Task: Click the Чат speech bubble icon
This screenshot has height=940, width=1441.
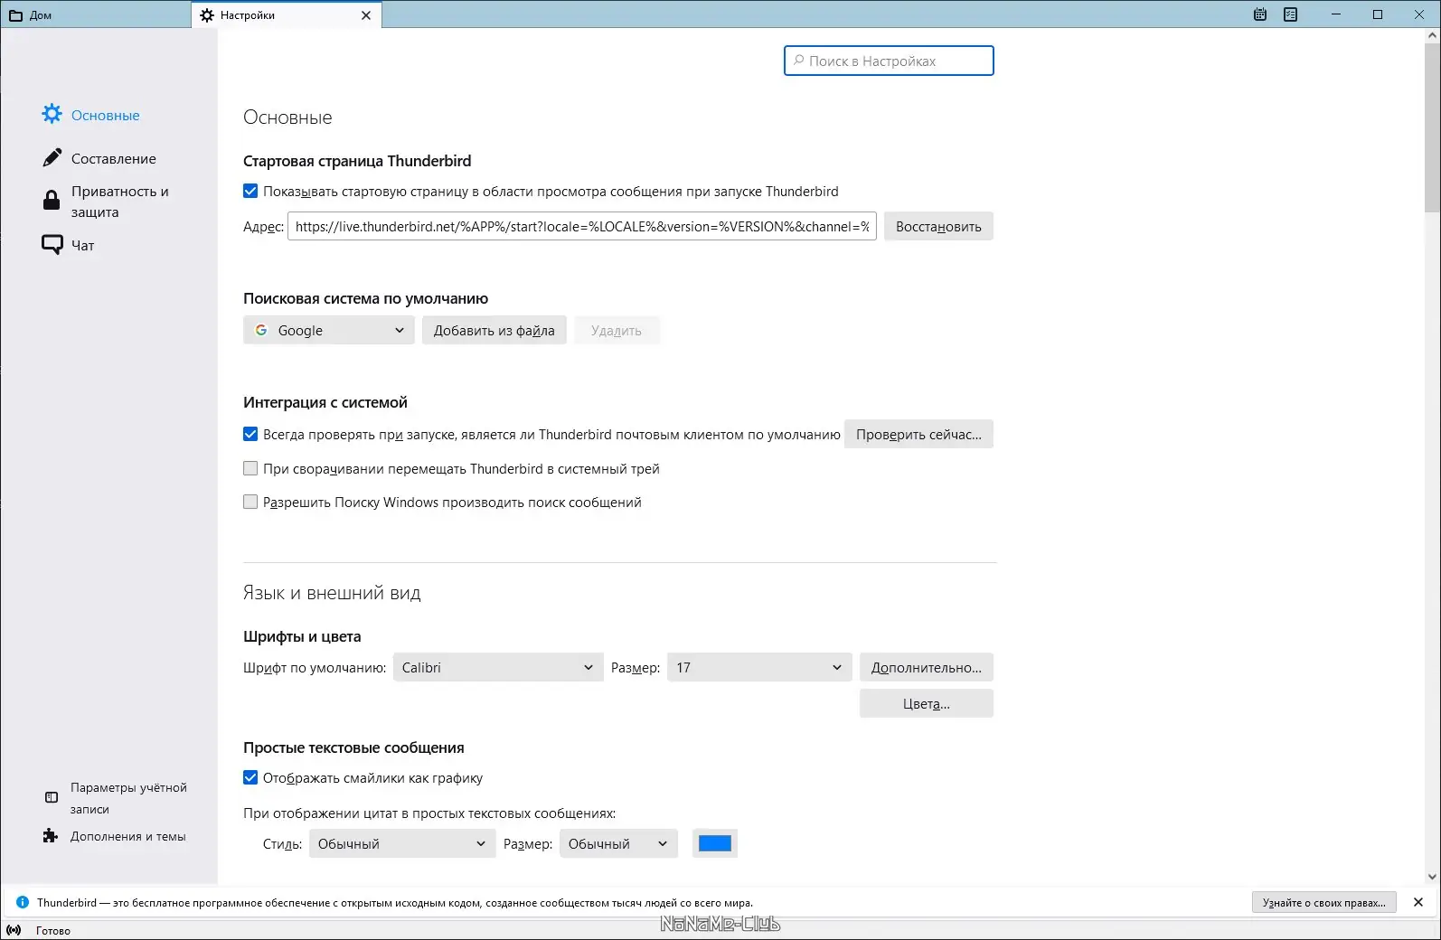Action: point(52,244)
